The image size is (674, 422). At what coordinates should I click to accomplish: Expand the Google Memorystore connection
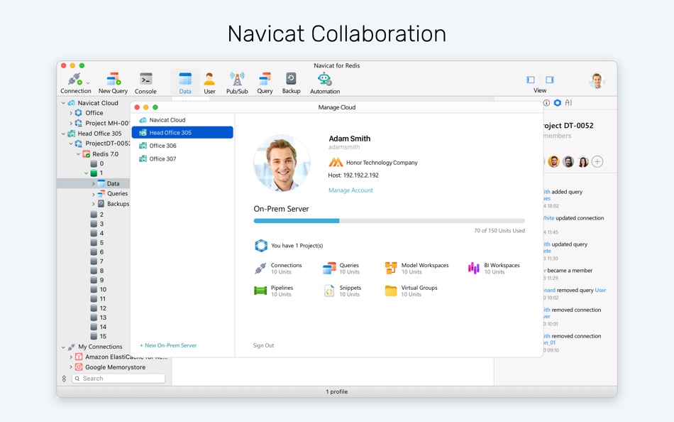[71, 367]
